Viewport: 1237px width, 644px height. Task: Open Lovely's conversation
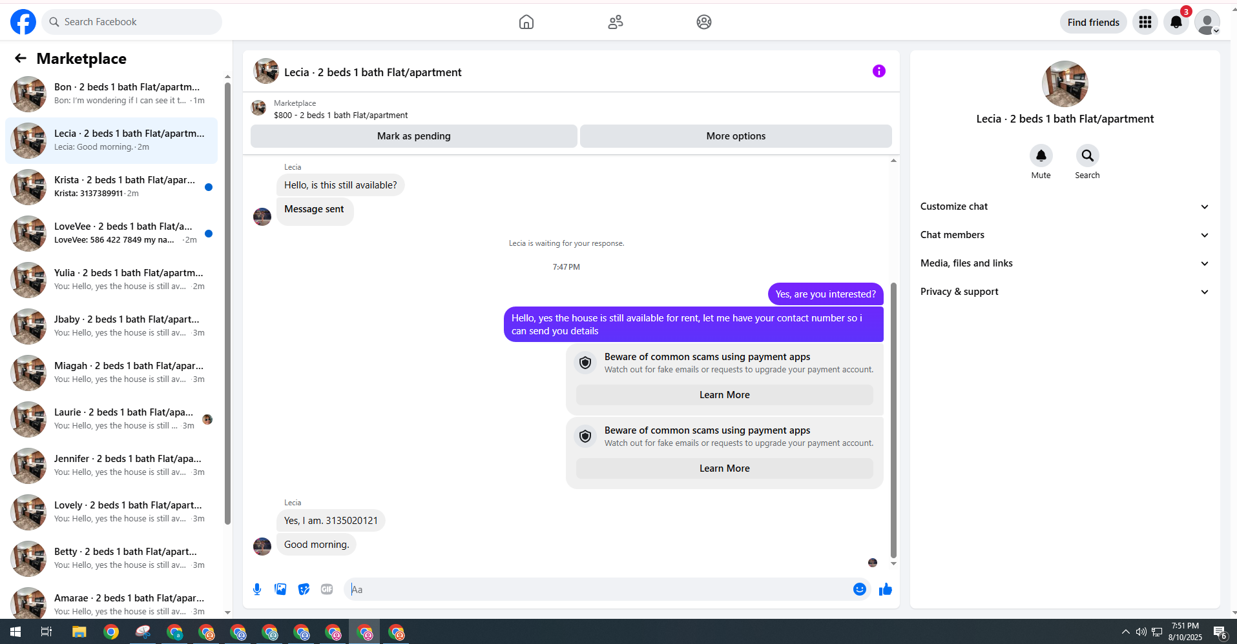point(111,512)
